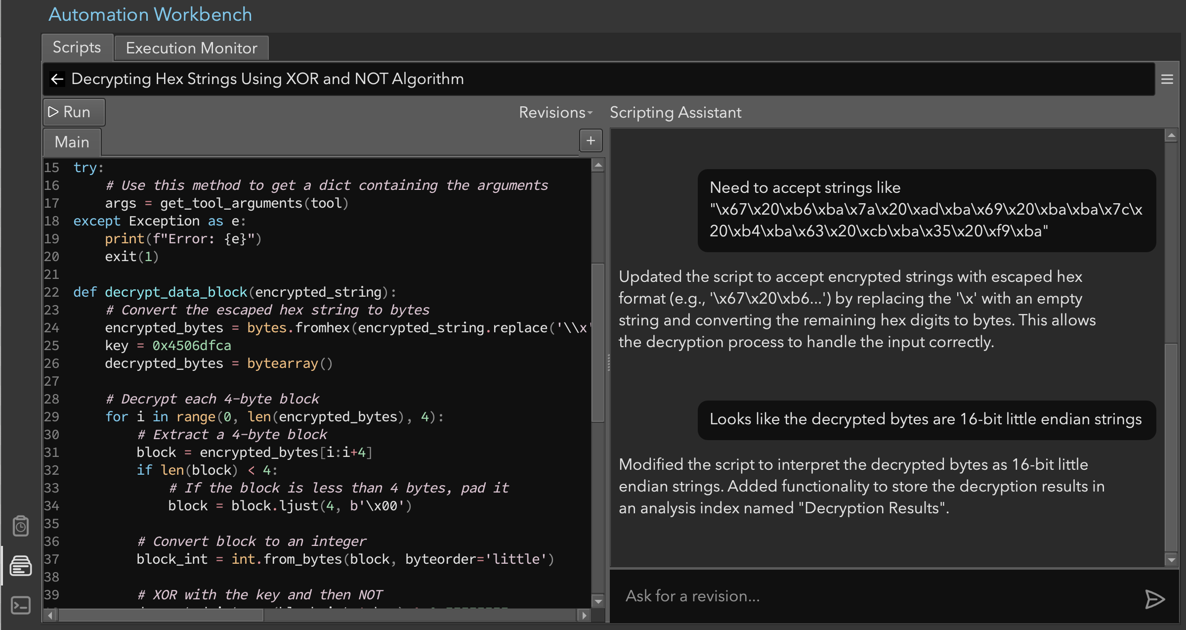Click the Updated the script assistant reply

pos(857,310)
